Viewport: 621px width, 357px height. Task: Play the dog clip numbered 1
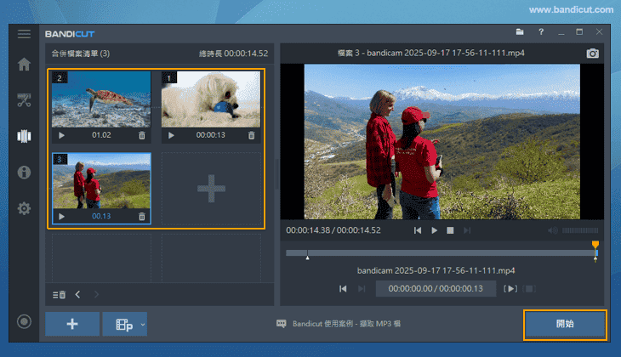(171, 135)
